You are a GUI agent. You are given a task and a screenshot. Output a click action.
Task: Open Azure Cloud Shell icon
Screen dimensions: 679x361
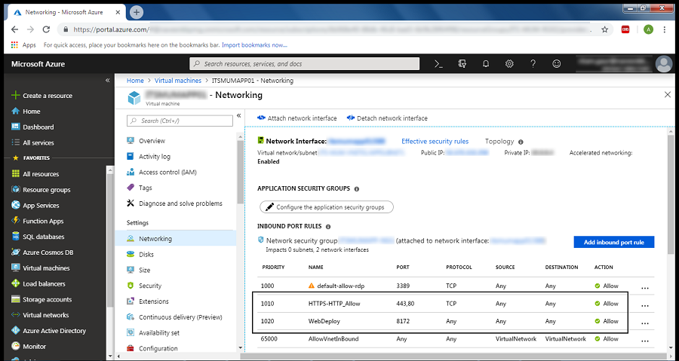[438, 64]
